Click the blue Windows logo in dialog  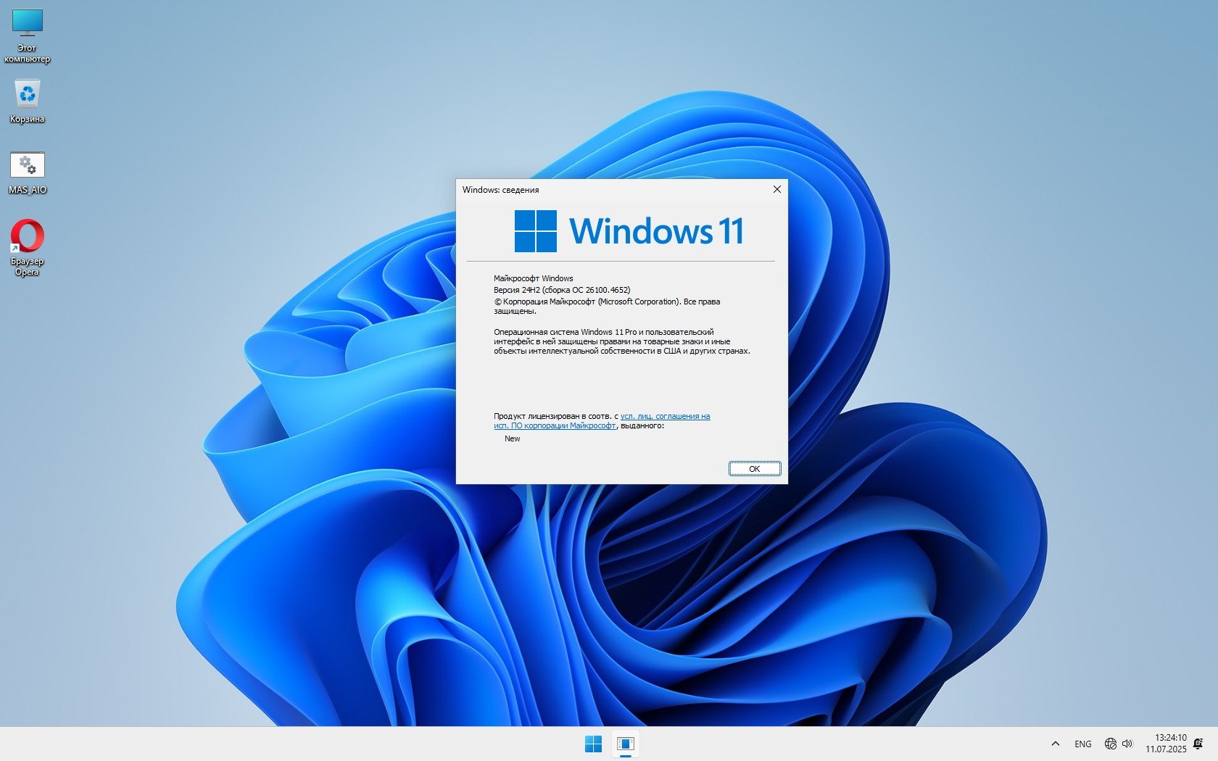(535, 231)
